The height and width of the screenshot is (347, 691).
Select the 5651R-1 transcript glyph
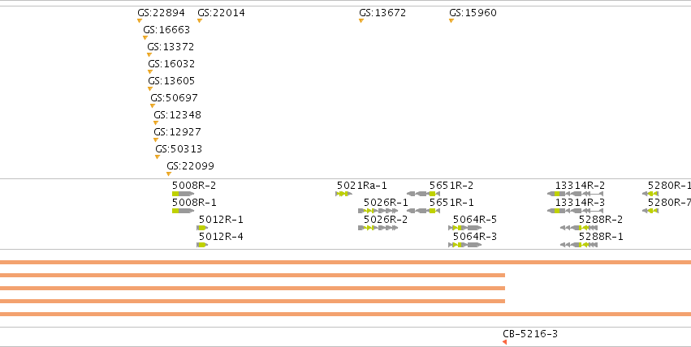[423, 211]
